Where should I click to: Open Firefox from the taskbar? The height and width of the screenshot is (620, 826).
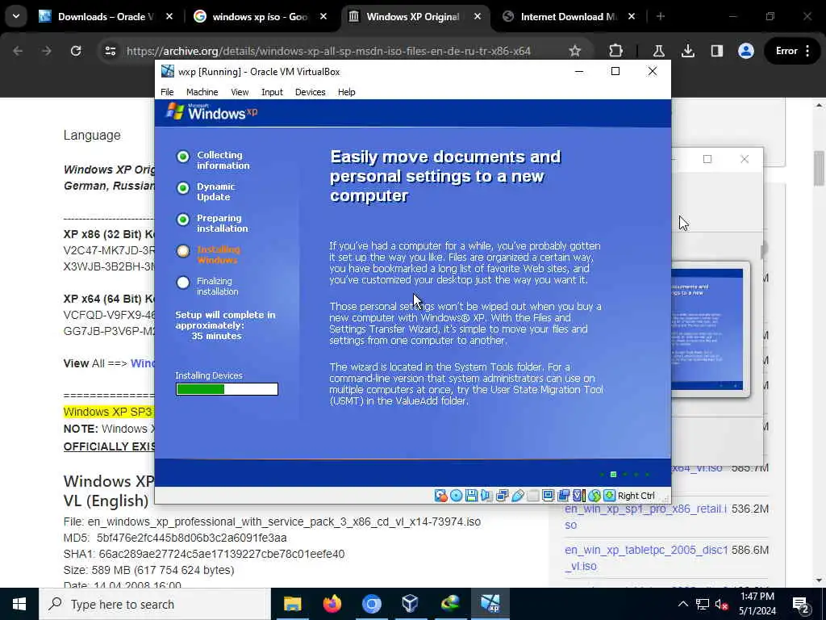click(x=332, y=604)
